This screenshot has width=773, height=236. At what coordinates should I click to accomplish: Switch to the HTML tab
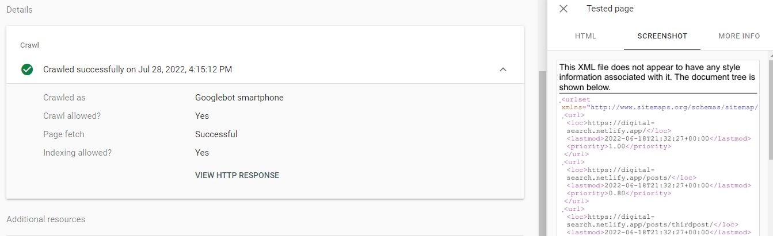point(585,36)
